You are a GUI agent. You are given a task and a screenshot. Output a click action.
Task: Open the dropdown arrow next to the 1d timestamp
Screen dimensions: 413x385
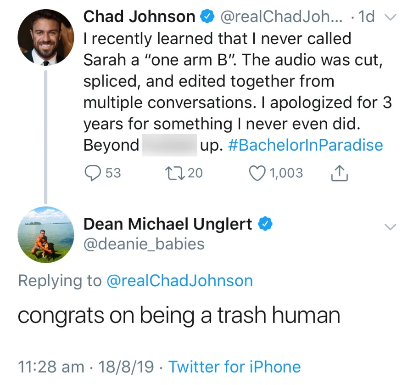pyautogui.click(x=391, y=17)
